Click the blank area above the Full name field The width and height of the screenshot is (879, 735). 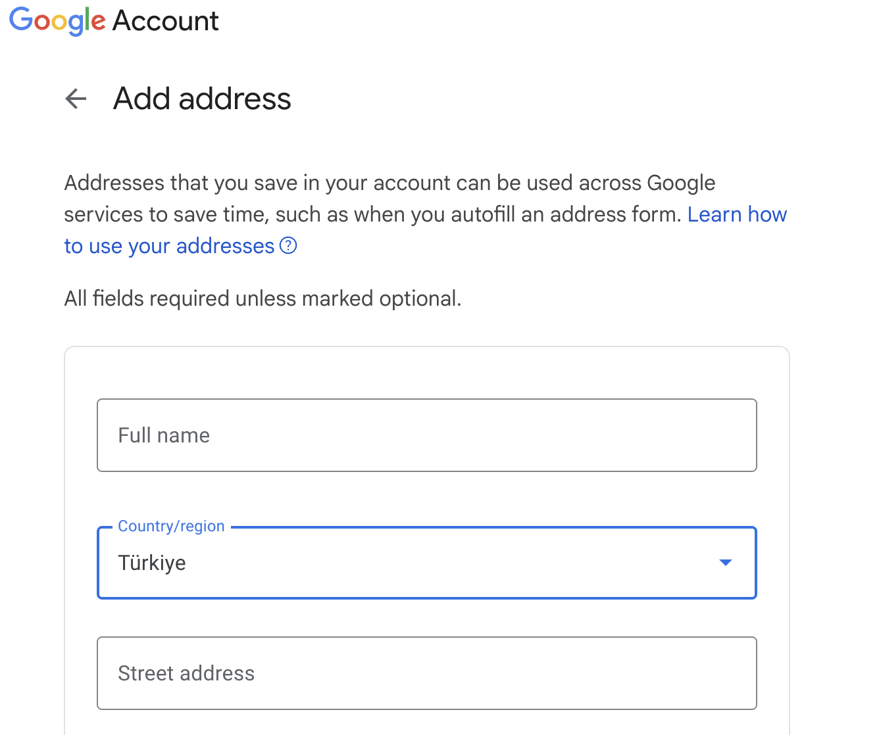427,373
